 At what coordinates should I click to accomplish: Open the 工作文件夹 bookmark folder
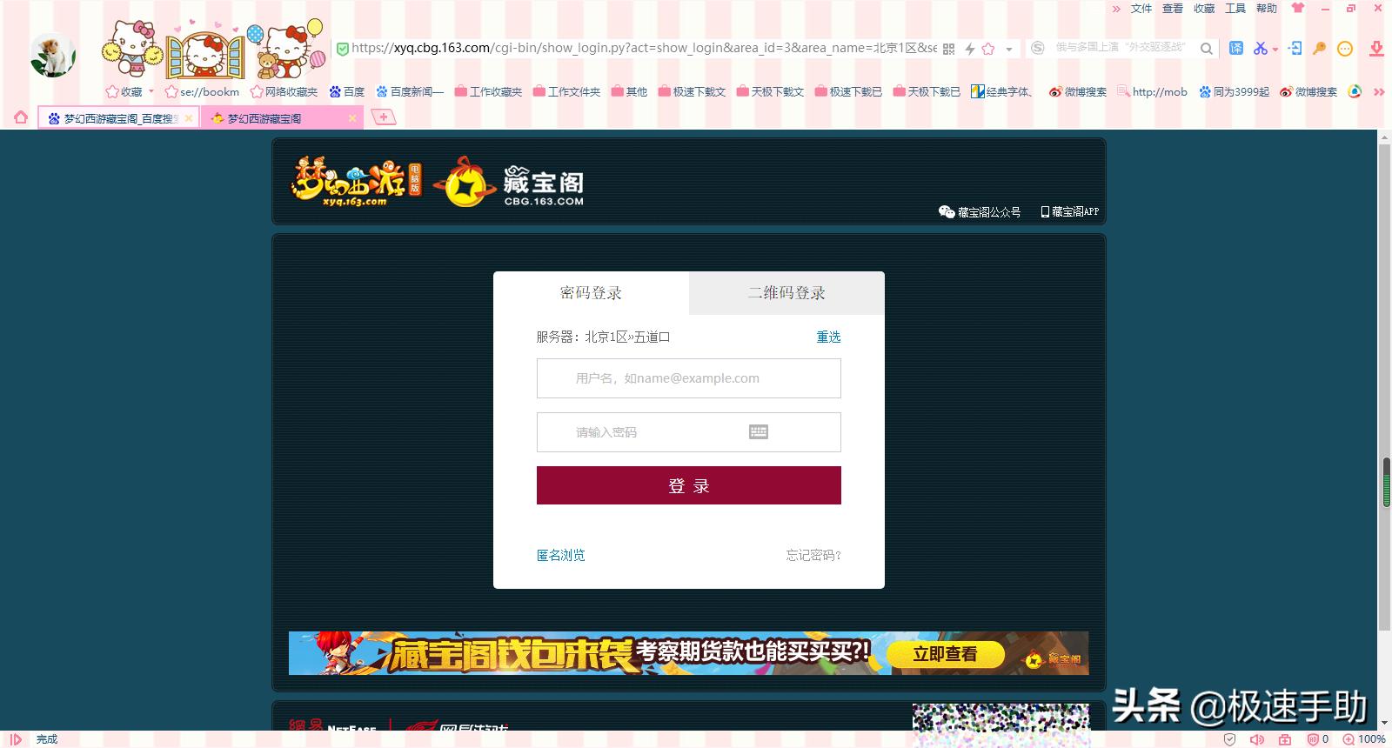pos(566,91)
